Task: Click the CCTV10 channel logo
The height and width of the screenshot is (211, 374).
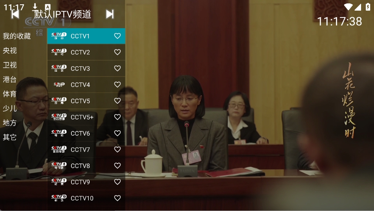Action: tap(59, 198)
